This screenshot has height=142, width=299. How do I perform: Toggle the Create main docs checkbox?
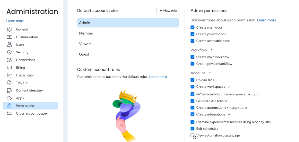tap(193, 27)
